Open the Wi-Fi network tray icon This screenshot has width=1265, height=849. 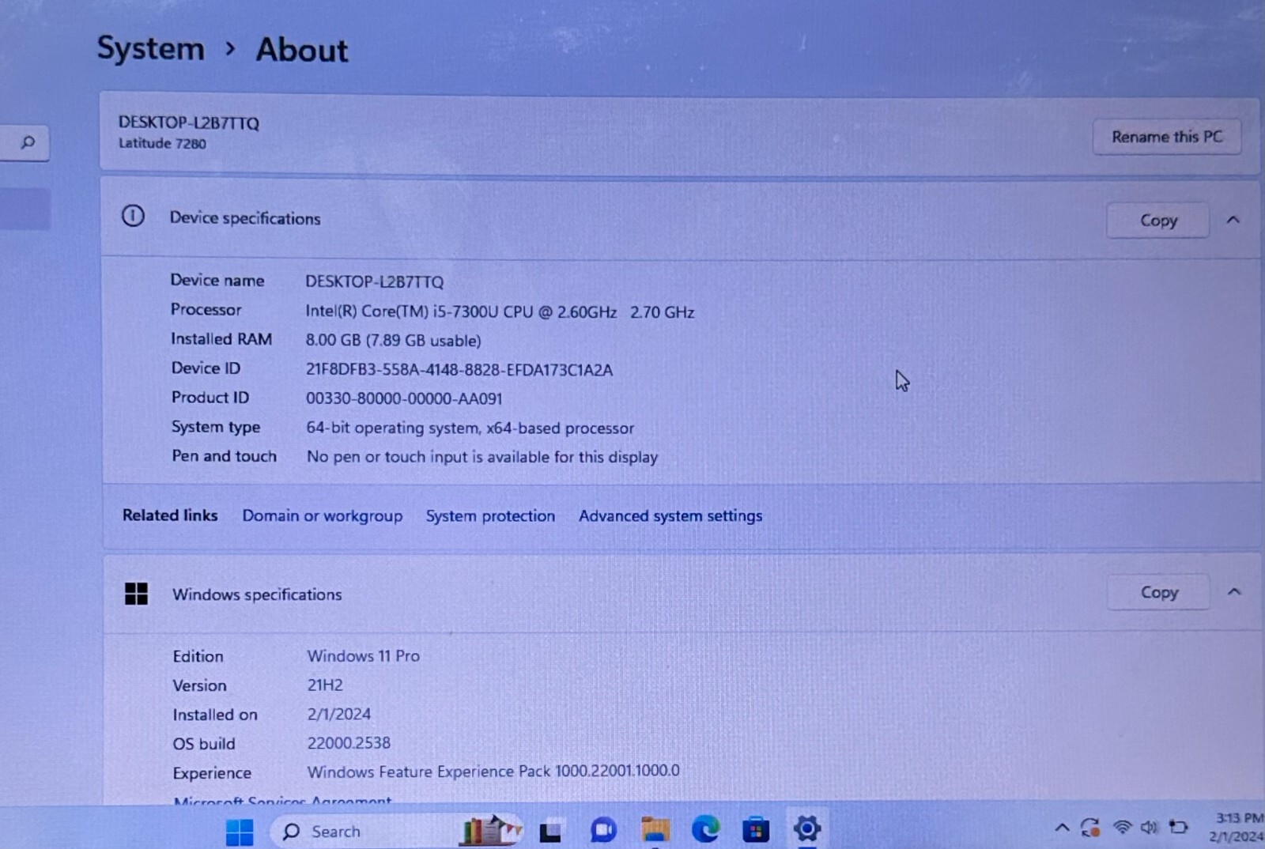point(1122,828)
